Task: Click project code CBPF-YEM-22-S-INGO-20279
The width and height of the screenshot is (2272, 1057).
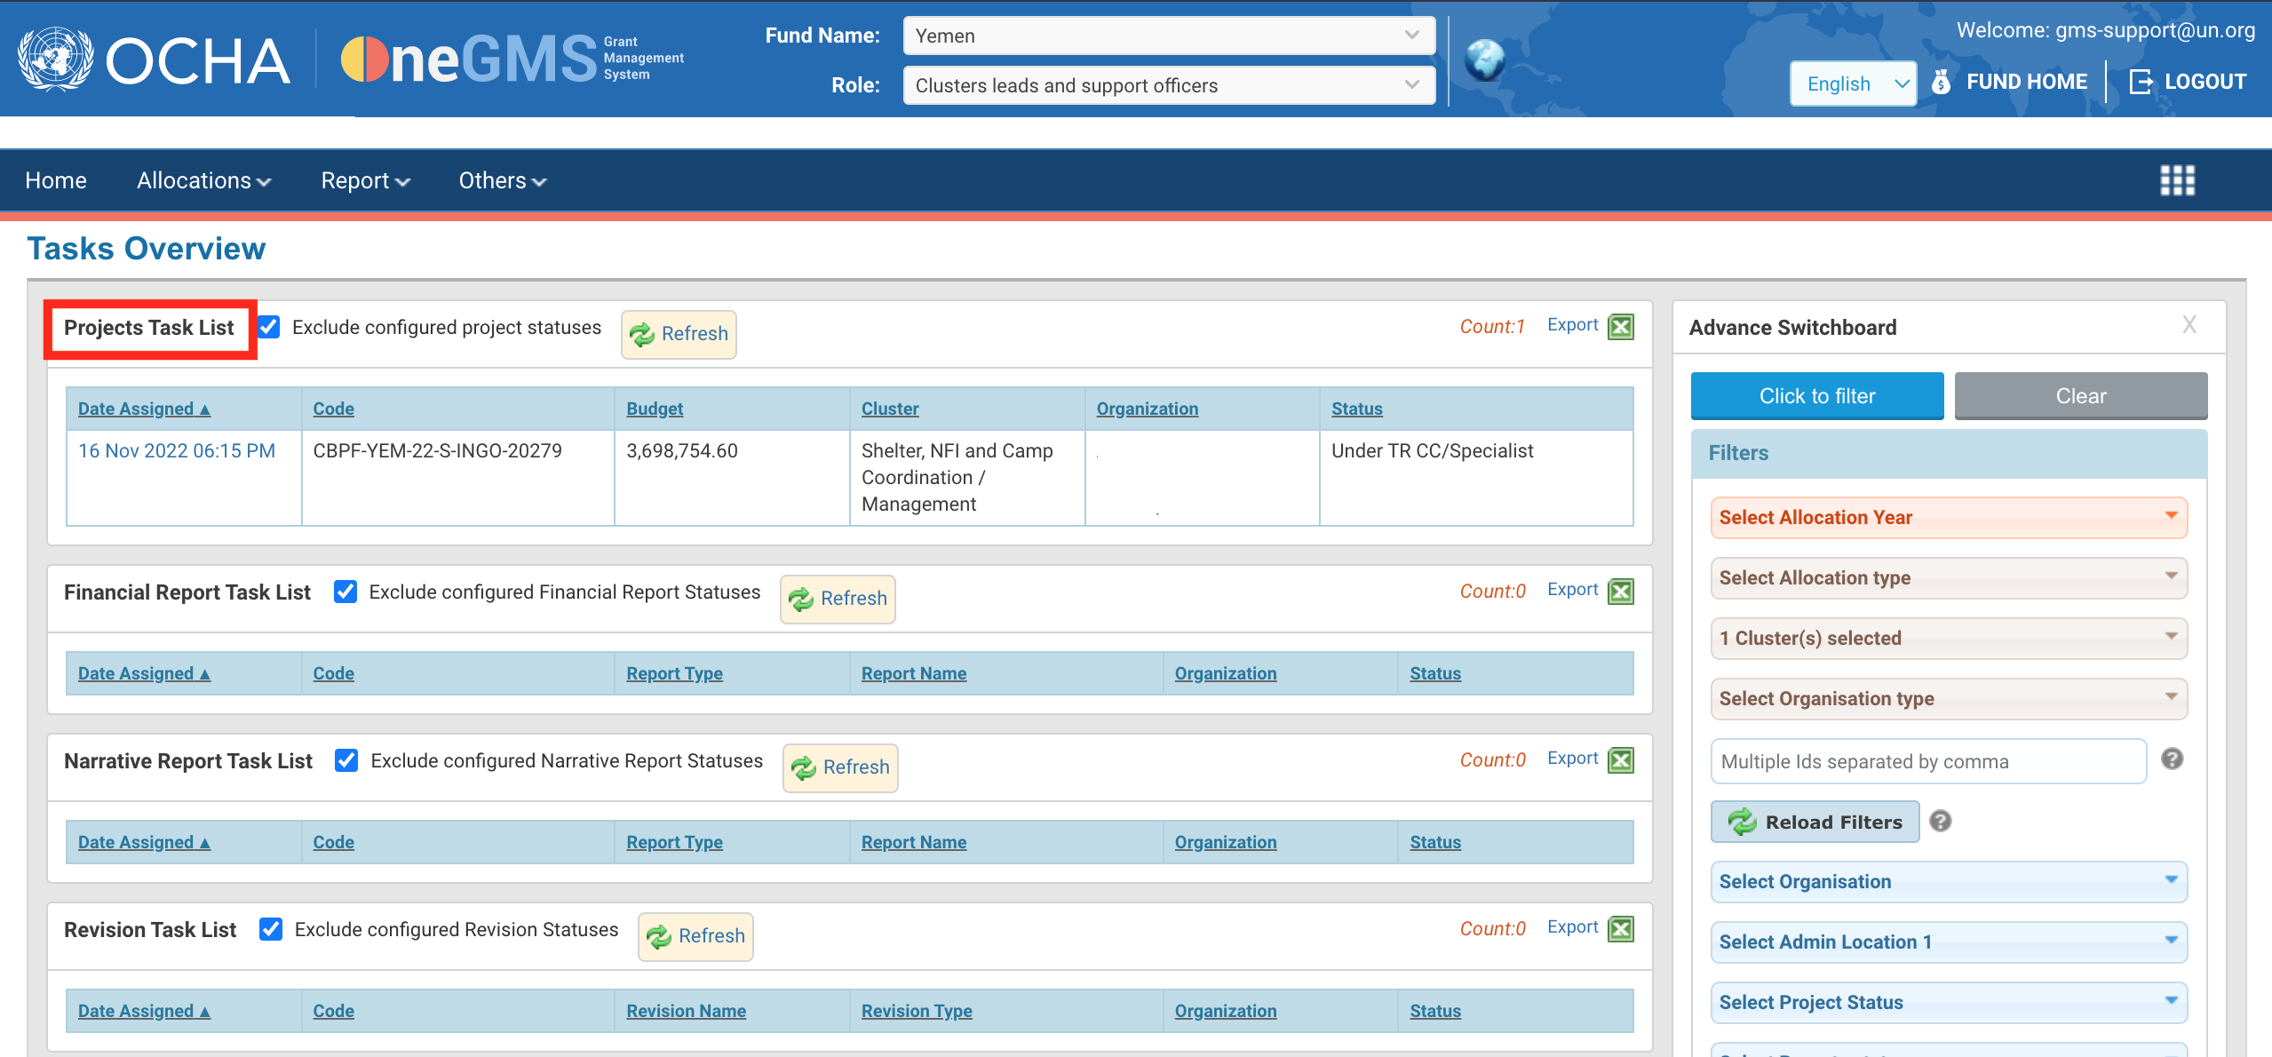Action: coord(437,450)
